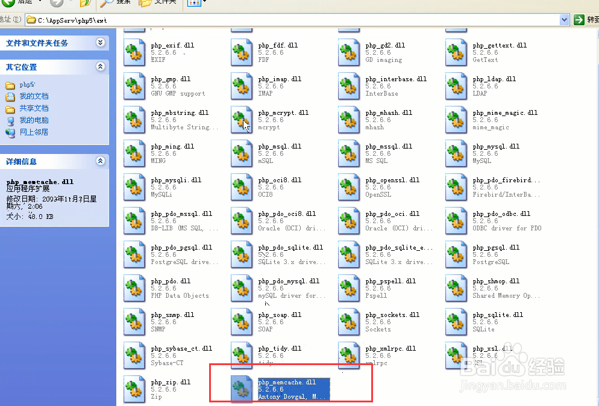
Task: Collapse the 其它位置 (Other Places) panel
Action: [x=100, y=67]
